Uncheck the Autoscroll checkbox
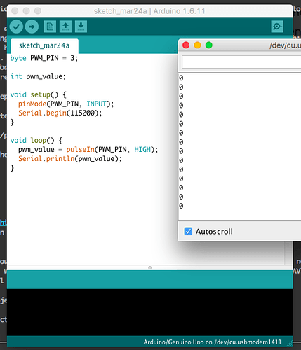Image resolution: width=301 pixels, height=350 pixels. pyautogui.click(x=188, y=231)
